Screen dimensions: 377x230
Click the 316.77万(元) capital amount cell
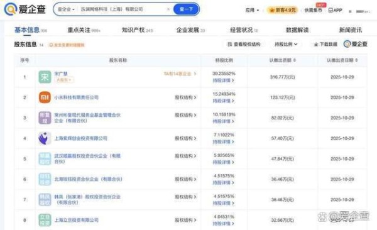point(282,77)
